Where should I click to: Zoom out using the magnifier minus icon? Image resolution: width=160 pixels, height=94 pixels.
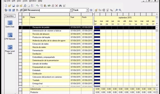120,10
